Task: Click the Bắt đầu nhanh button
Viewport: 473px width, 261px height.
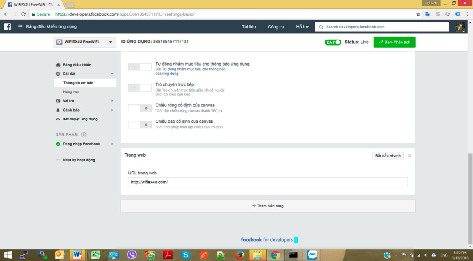Action: pyautogui.click(x=388, y=156)
